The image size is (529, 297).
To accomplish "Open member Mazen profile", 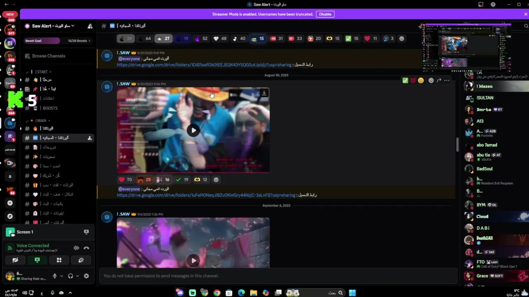I will [495, 86].
